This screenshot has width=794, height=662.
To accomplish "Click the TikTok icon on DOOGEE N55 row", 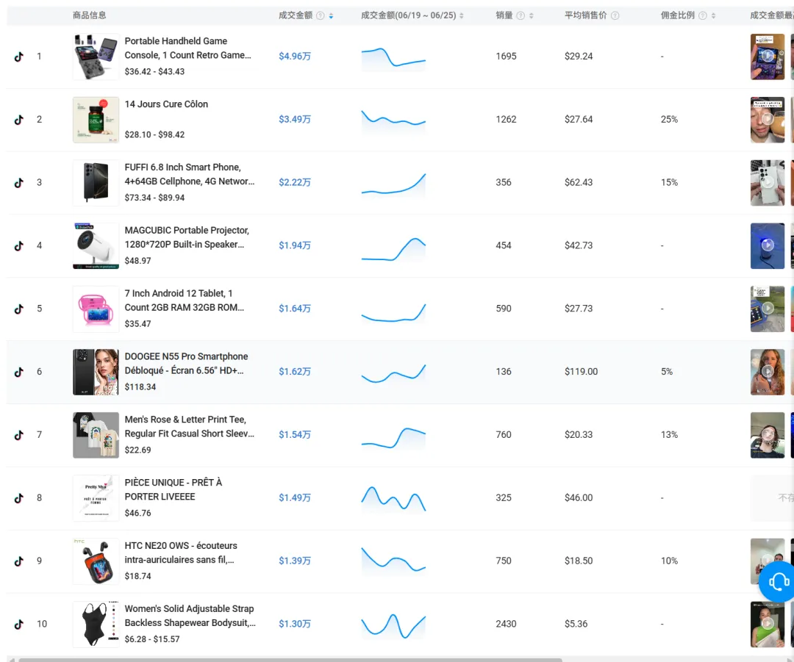I will tap(18, 372).
